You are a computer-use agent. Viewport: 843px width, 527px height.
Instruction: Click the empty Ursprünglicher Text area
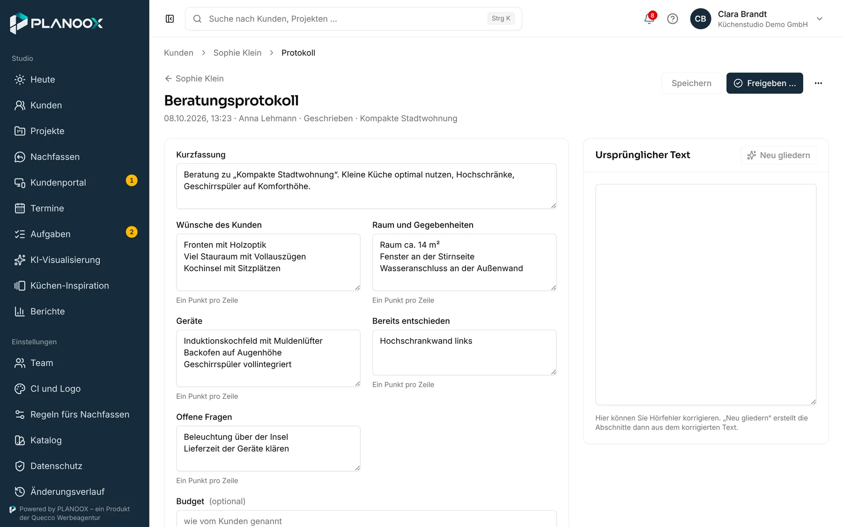[706, 294]
